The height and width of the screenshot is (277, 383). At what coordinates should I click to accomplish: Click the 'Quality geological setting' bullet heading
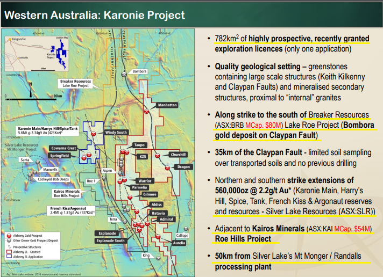coord(258,67)
